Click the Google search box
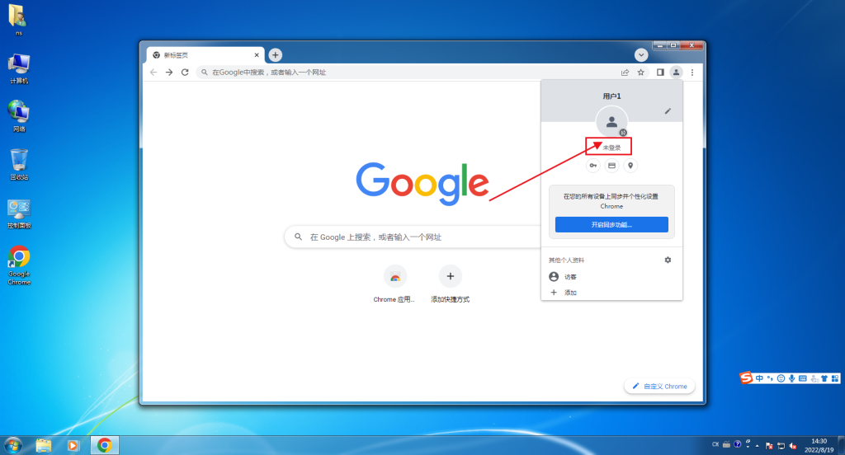This screenshot has height=455, width=845. (413, 237)
